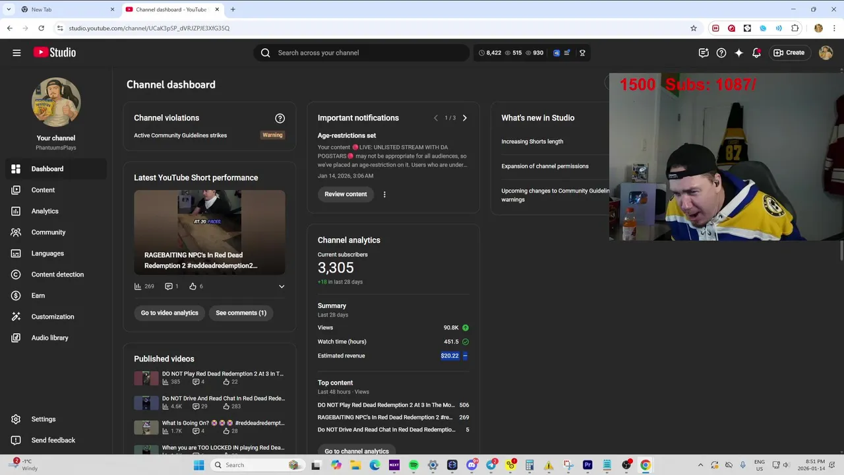Open the hamburger menu beside Studio logo
844x475 pixels.
click(16, 53)
